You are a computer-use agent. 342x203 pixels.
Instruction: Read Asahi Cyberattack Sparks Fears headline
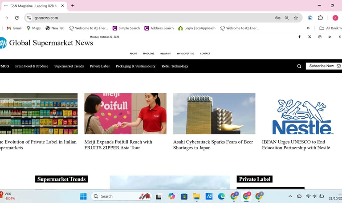213,145
